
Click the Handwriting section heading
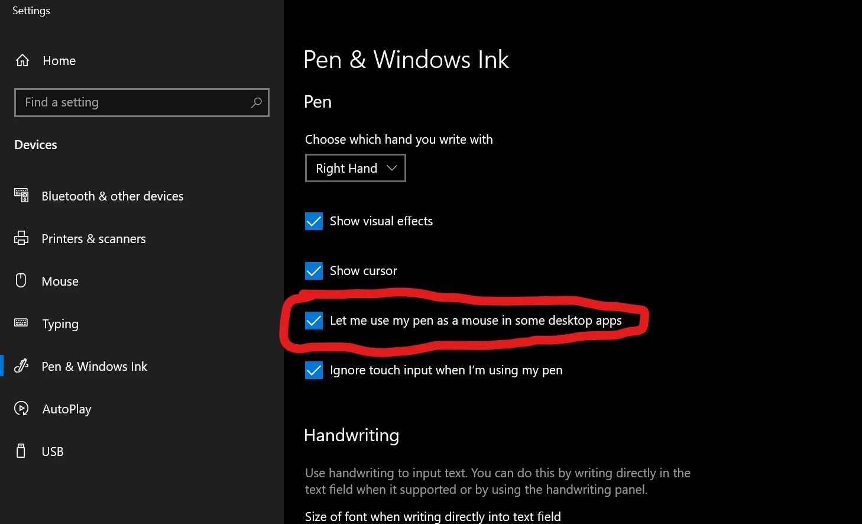click(x=351, y=435)
